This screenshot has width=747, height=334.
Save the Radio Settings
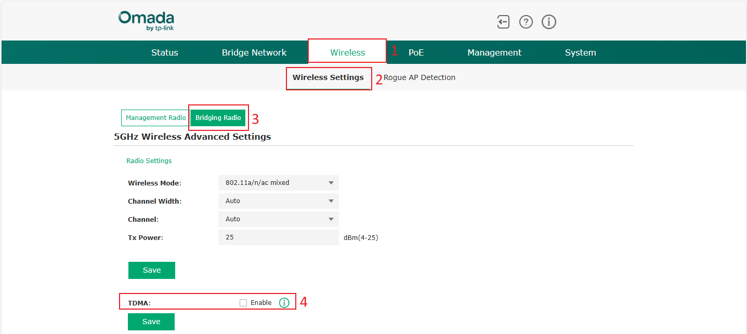151,270
